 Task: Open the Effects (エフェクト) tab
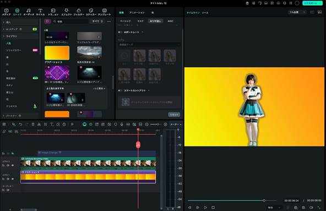(66, 12)
